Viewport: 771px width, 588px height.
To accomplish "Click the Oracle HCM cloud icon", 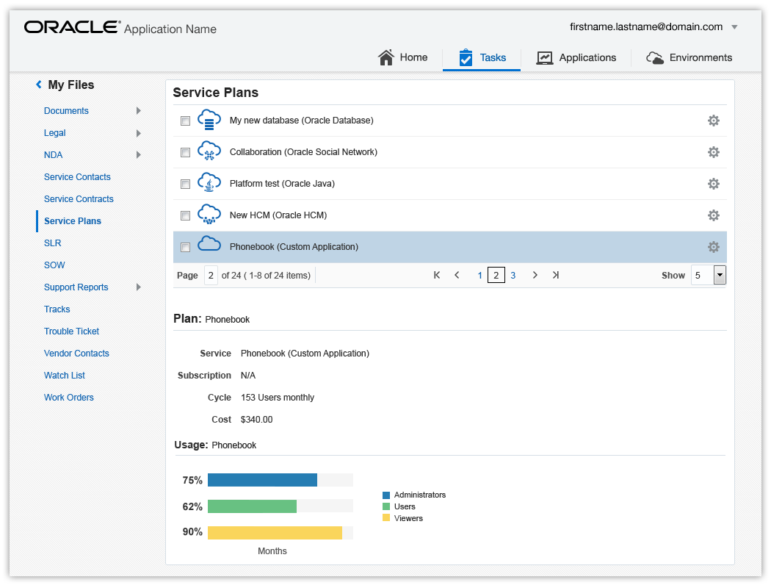I will (209, 214).
